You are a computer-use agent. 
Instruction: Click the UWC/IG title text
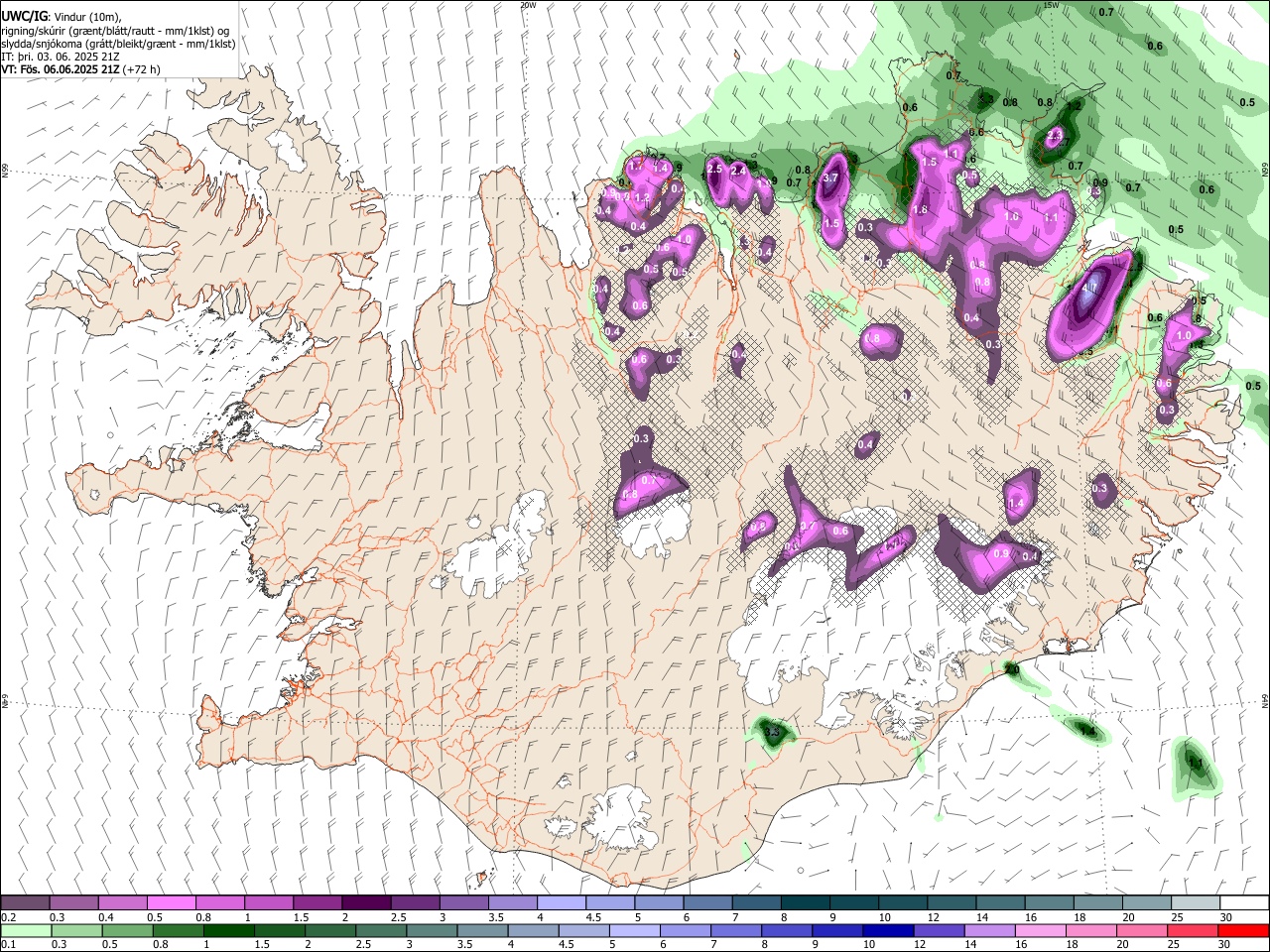click(x=24, y=17)
